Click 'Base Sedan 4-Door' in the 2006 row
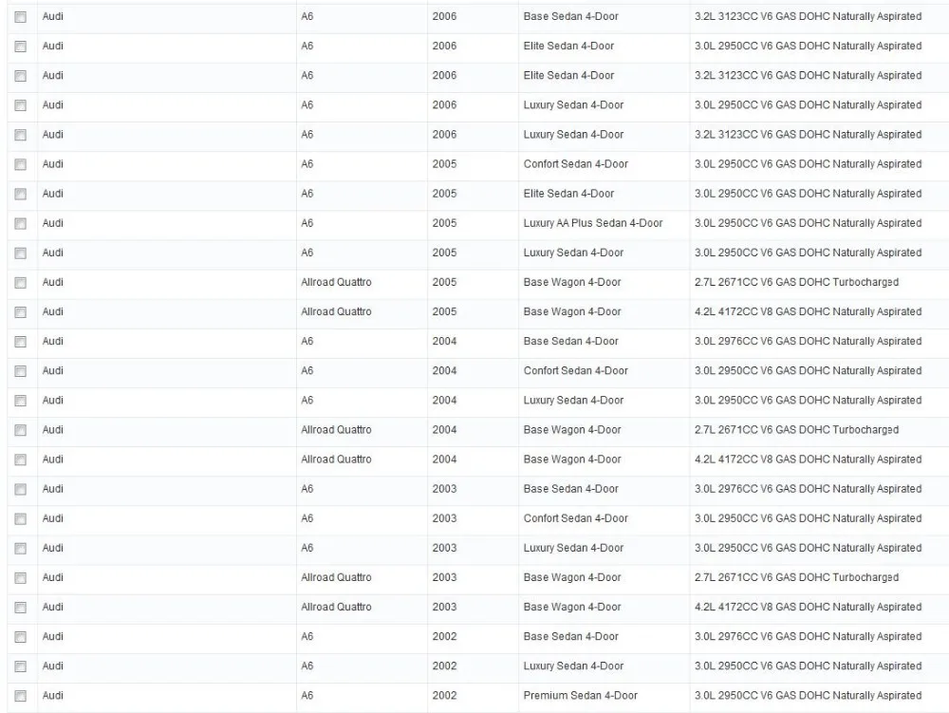Screen dimensions: 949x713 (x=570, y=16)
